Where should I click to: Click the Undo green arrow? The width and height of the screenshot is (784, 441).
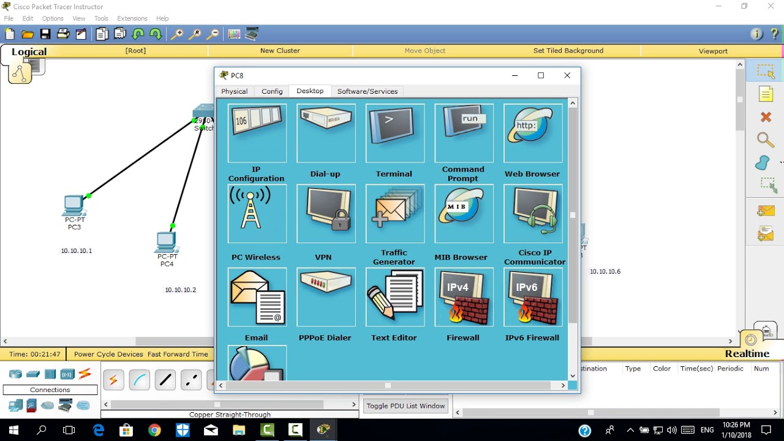(138, 34)
